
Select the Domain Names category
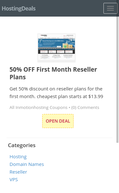tap(27, 164)
